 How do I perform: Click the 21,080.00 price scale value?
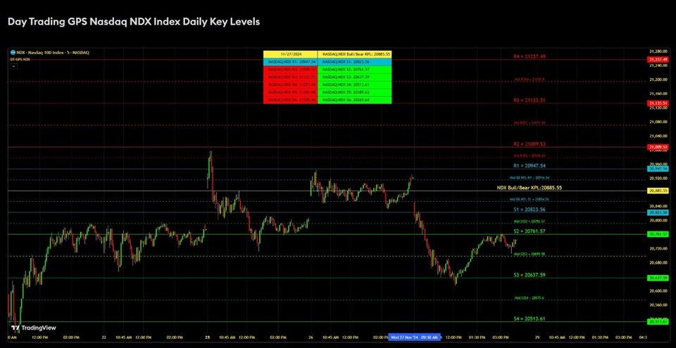tap(658, 122)
